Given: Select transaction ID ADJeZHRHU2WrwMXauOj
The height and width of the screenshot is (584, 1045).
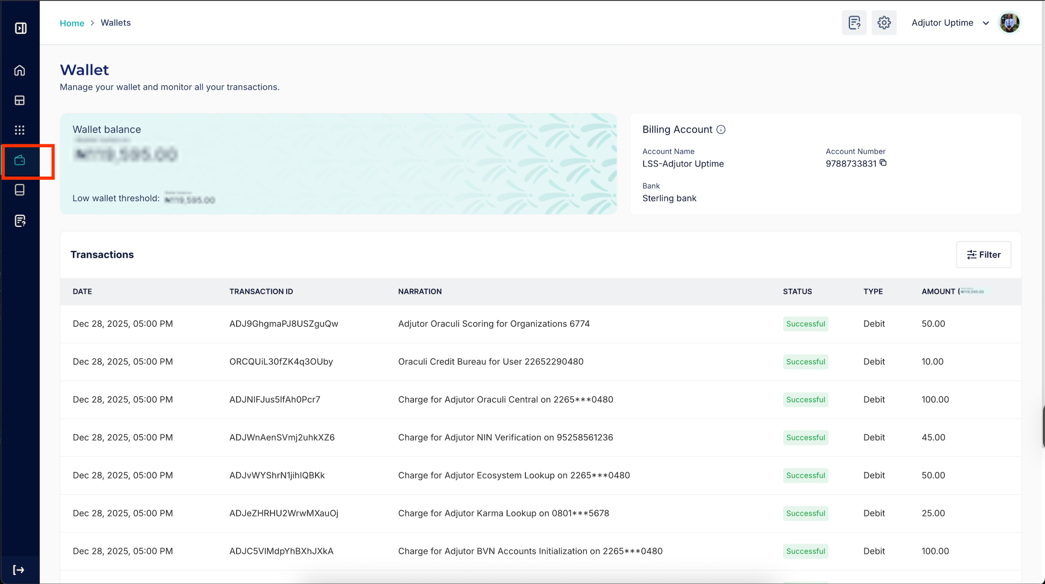Looking at the screenshot, I should tap(284, 513).
